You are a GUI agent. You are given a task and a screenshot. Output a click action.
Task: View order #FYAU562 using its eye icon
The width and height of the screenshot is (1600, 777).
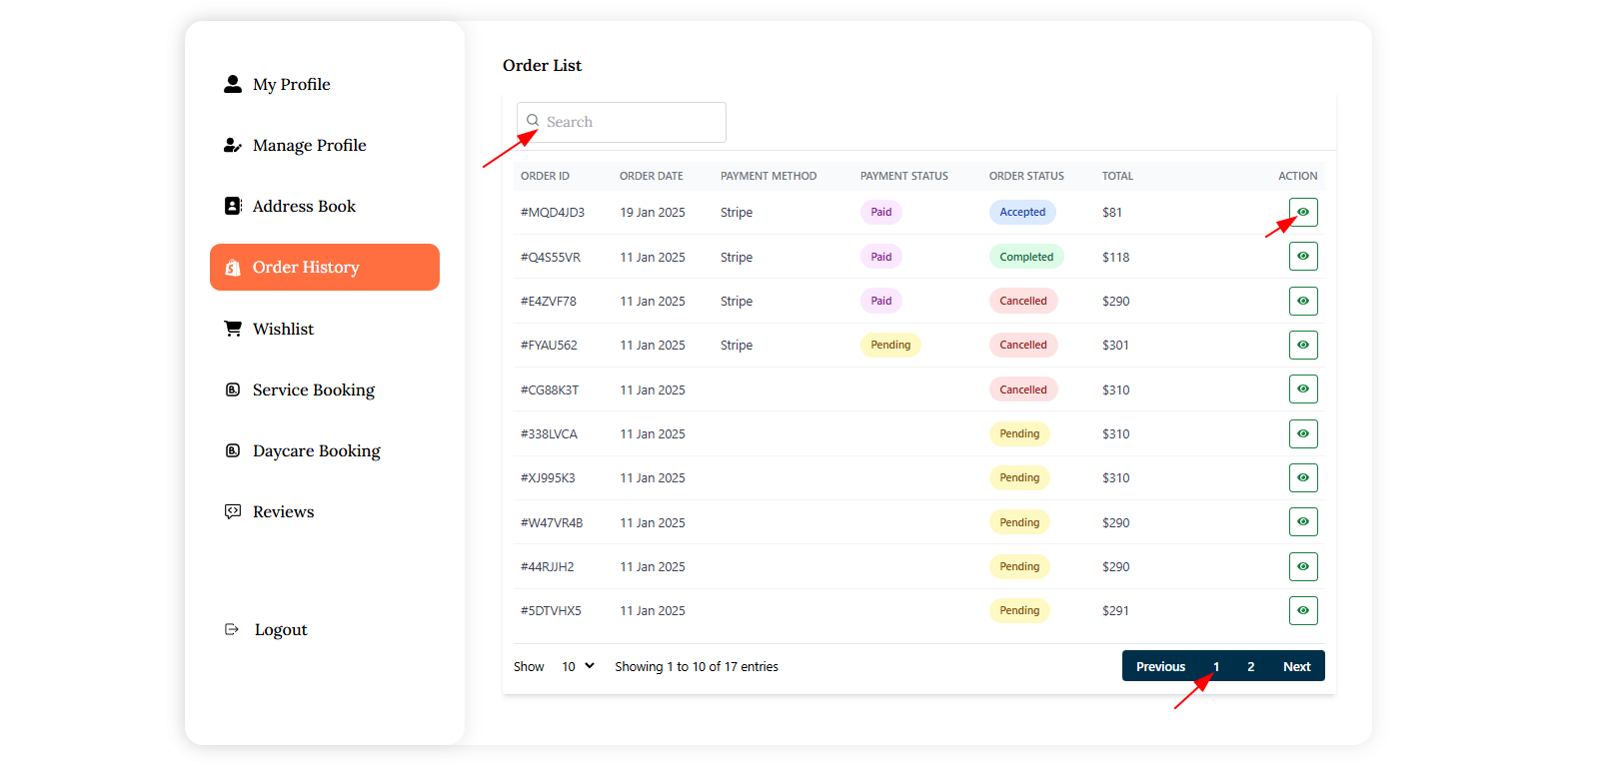click(1303, 345)
